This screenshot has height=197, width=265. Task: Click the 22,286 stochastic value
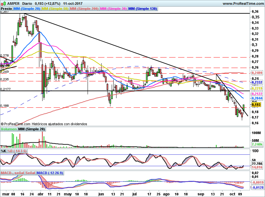[257, 164]
